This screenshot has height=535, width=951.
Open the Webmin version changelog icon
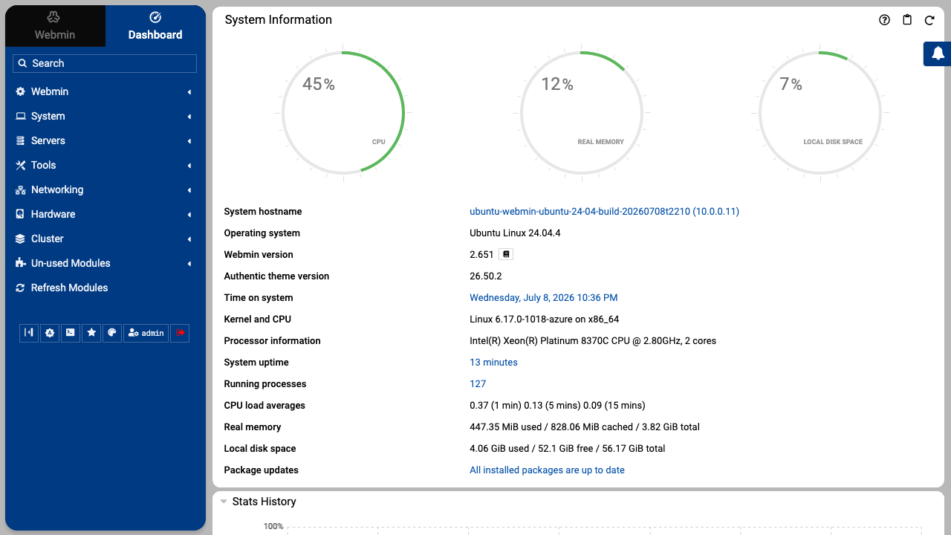[506, 254]
